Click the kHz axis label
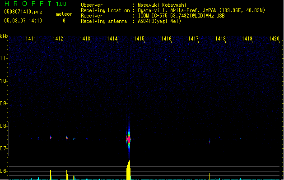The image size is (284, 180). click(x=4, y=36)
